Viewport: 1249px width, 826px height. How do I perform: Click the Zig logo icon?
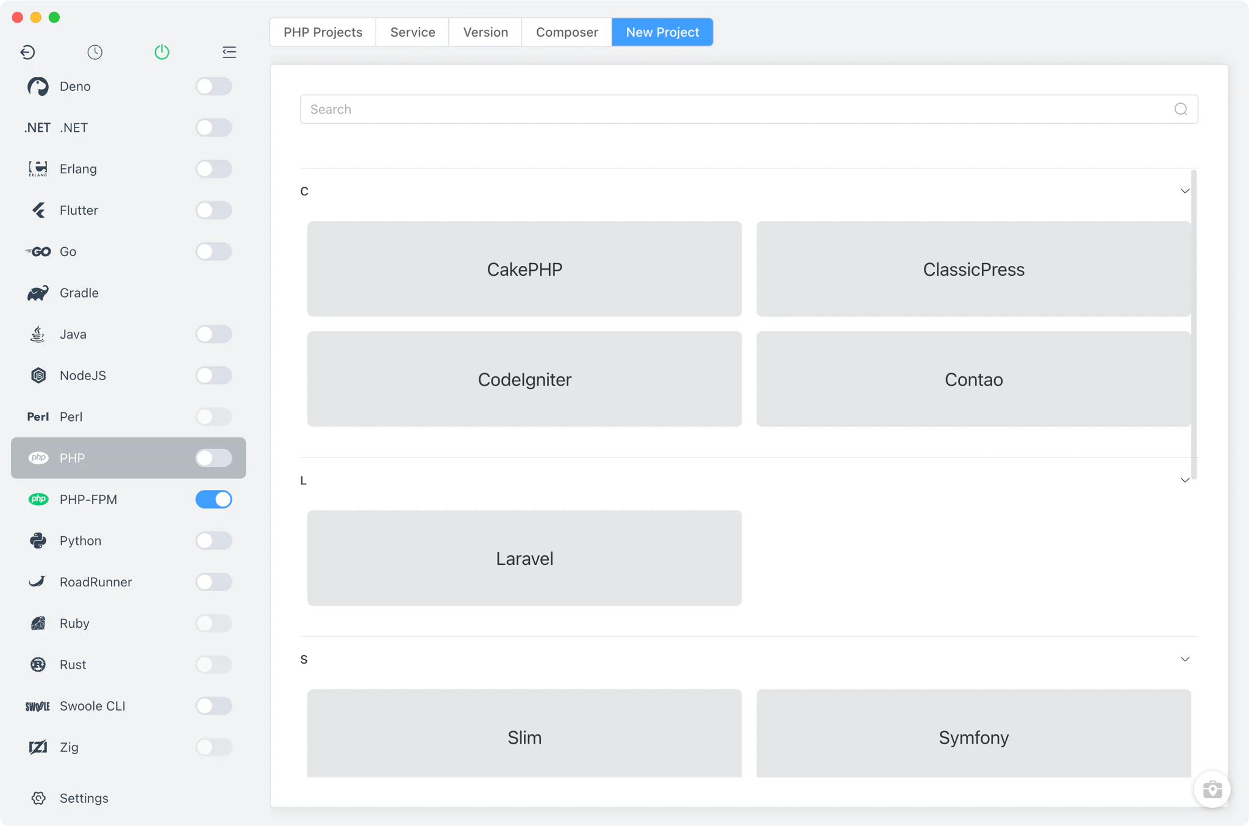(x=38, y=747)
